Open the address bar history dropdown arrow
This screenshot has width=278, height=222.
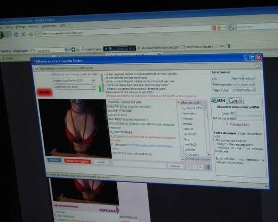224,28
